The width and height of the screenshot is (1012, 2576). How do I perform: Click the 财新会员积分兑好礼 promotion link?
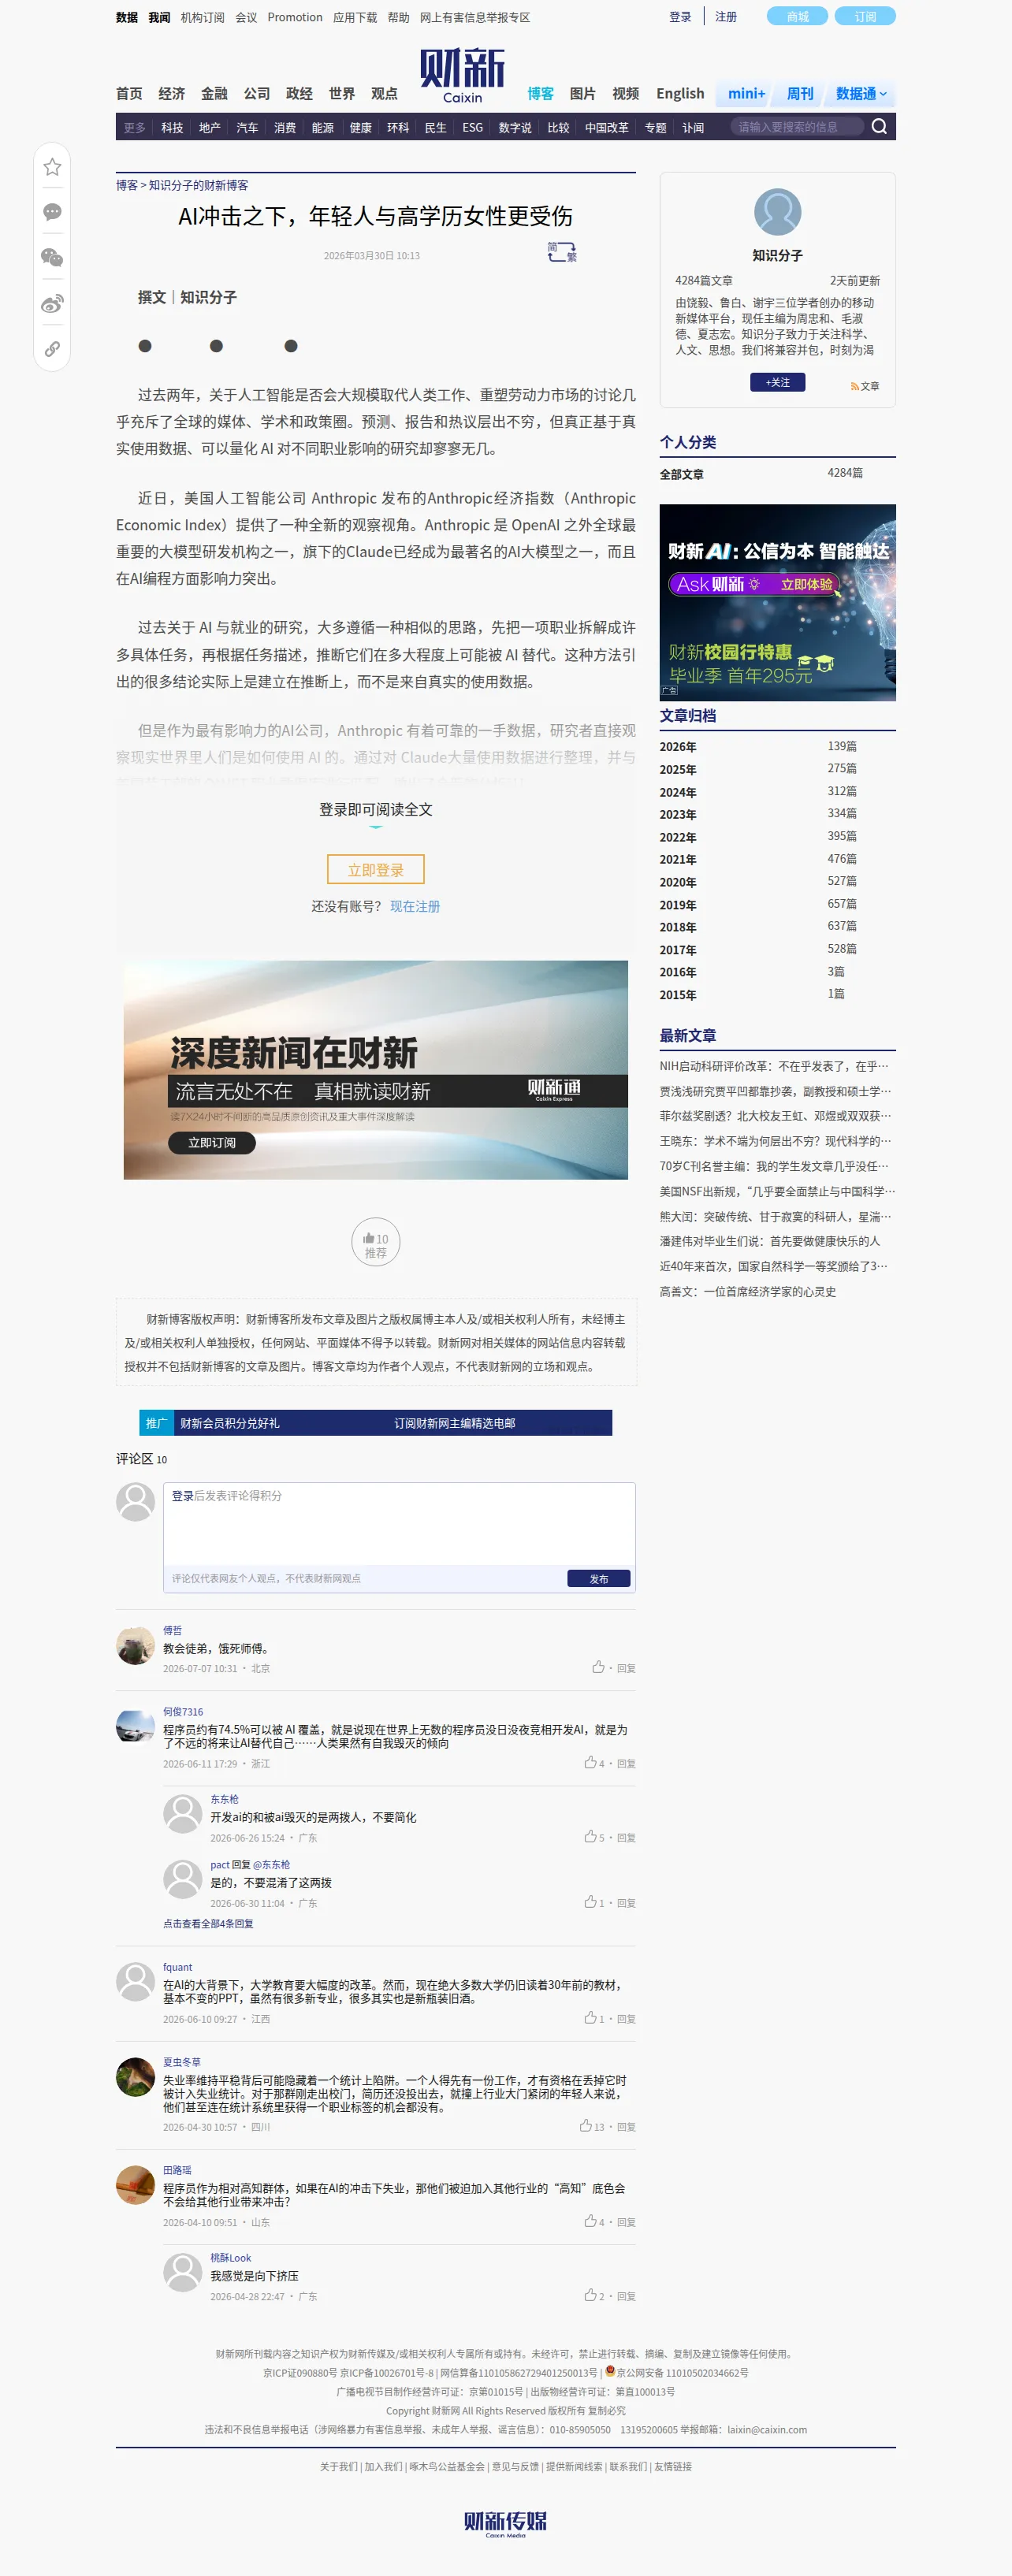230,1423
